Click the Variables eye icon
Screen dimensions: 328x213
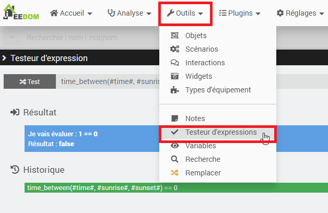[x=175, y=146]
